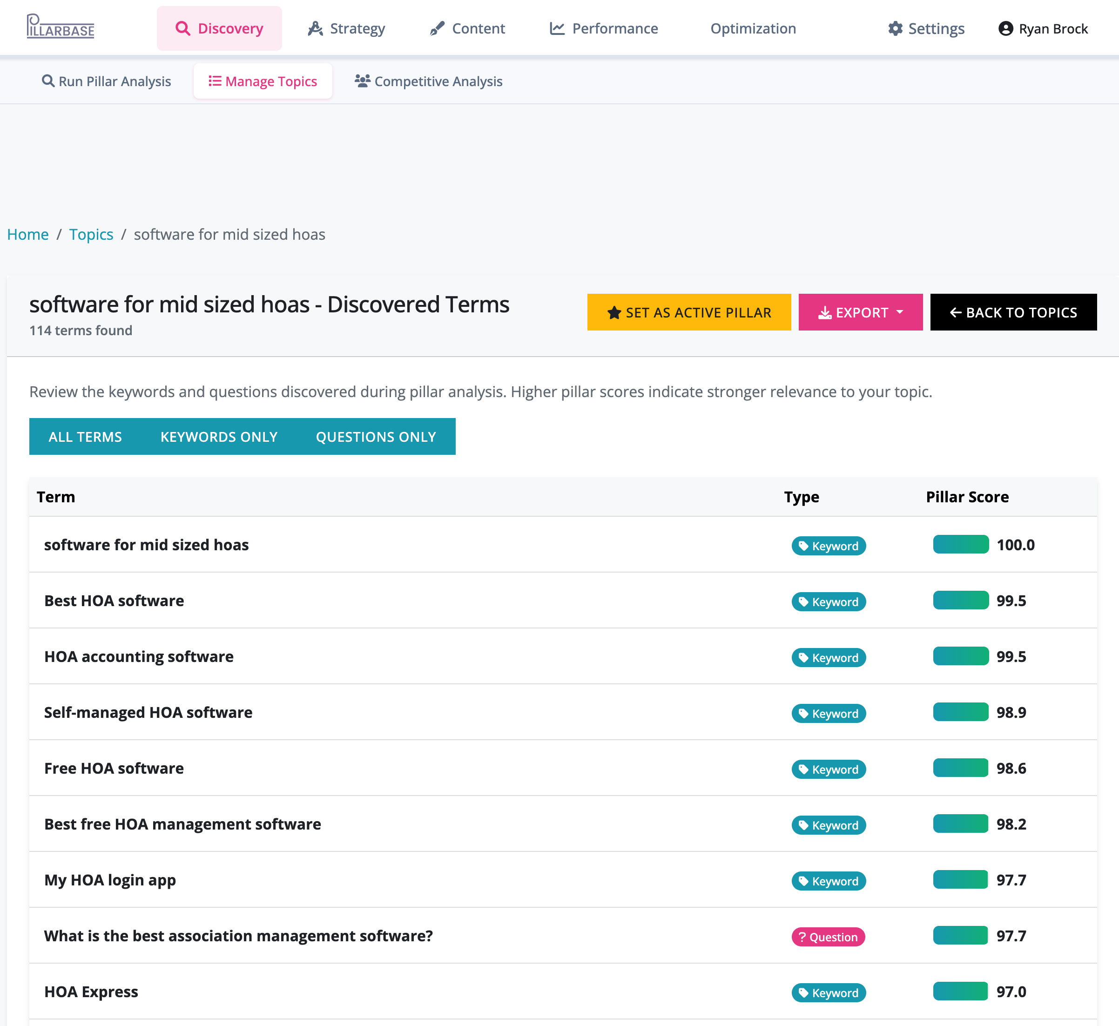Image resolution: width=1119 pixels, height=1026 pixels.
Task: Filter to Questions Only
Action: coord(376,436)
